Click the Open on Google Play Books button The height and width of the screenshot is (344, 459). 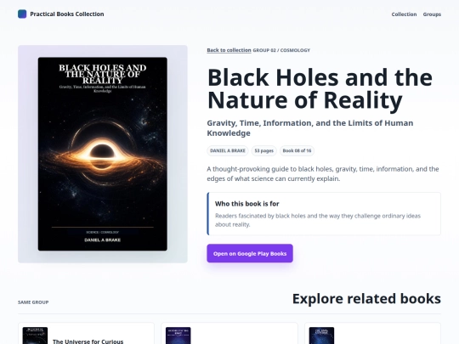pyautogui.click(x=250, y=253)
